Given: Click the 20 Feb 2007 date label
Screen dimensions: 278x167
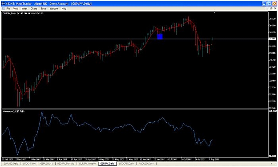Looking at the screenshot, I should tap(7, 159).
